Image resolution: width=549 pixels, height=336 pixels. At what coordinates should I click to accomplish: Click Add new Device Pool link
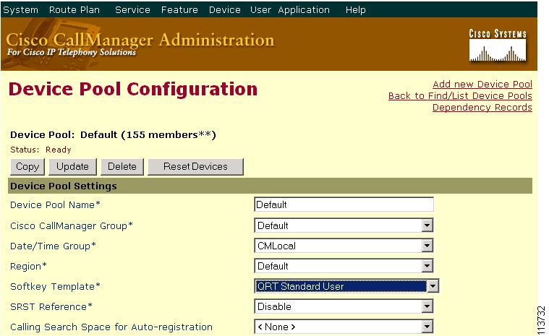[x=482, y=85]
